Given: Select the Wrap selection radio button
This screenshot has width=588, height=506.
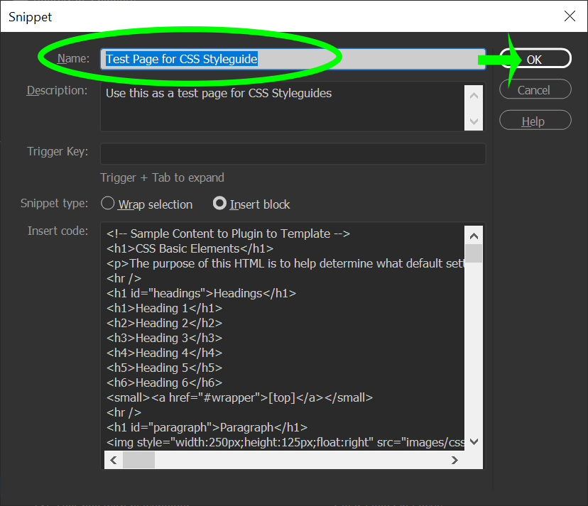Looking at the screenshot, I should (x=107, y=204).
